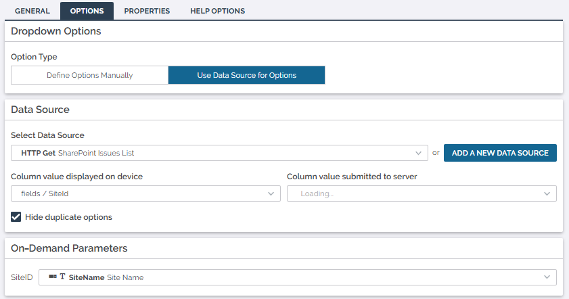The height and width of the screenshot is (299, 569).
Task: Open Column value submitted to server dropdown
Action: (x=421, y=194)
